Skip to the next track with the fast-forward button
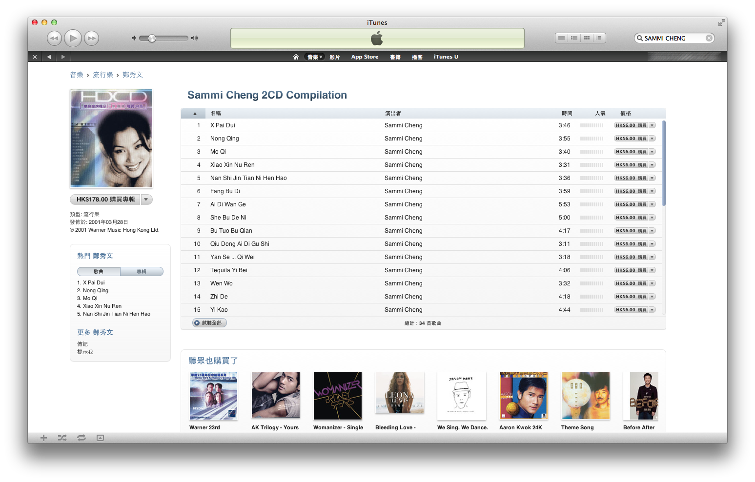 tap(91, 38)
